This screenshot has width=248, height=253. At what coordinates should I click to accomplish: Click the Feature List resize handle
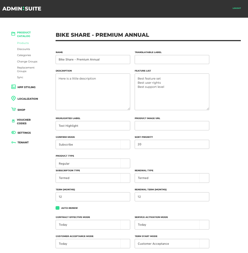pyautogui.click(x=208, y=109)
